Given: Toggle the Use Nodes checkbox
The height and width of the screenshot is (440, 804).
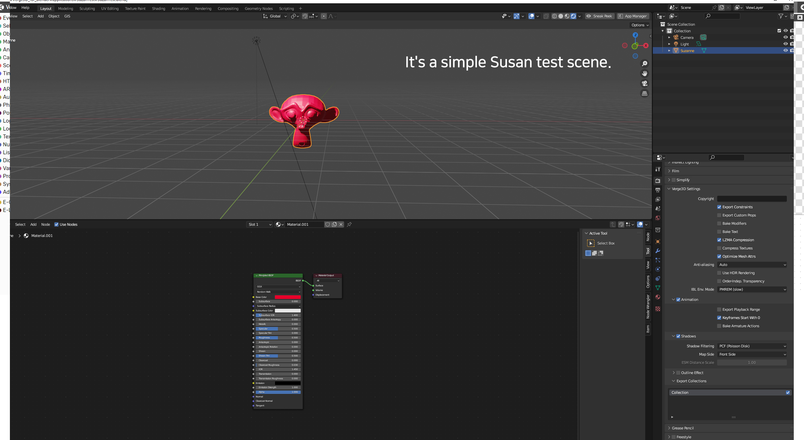Looking at the screenshot, I should pyautogui.click(x=56, y=224).
